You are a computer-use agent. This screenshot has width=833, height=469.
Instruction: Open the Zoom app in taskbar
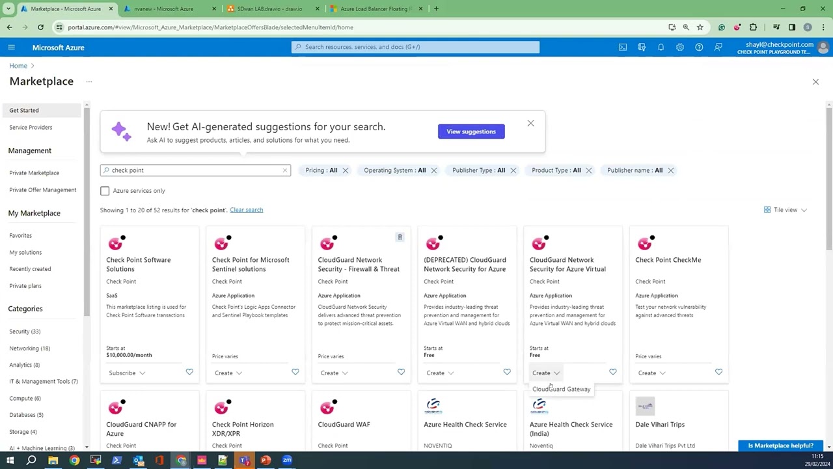click(287, 461)
